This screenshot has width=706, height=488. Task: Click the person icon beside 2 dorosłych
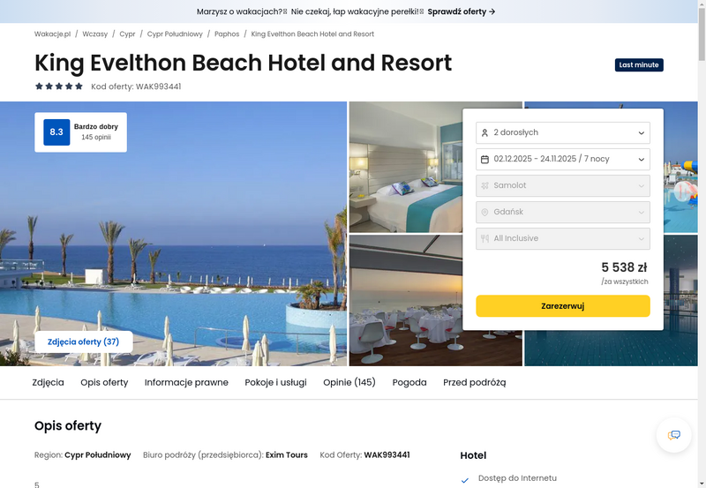pyautogui.click(x=484, y=132)
